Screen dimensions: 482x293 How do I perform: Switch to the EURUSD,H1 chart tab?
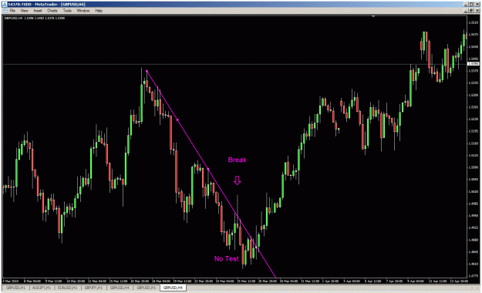[67, 288]
